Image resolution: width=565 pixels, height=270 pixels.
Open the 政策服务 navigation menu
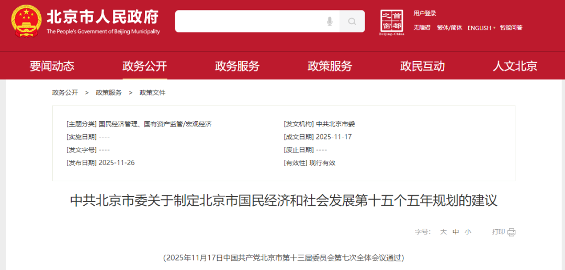pyautogui.click(x=330, y=66)
